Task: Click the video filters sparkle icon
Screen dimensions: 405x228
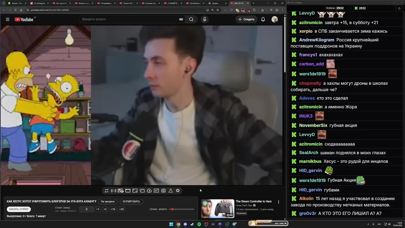Action: tap(156, 191)
